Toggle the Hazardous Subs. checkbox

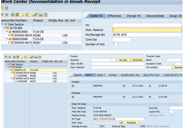click(x=170, y=115)
